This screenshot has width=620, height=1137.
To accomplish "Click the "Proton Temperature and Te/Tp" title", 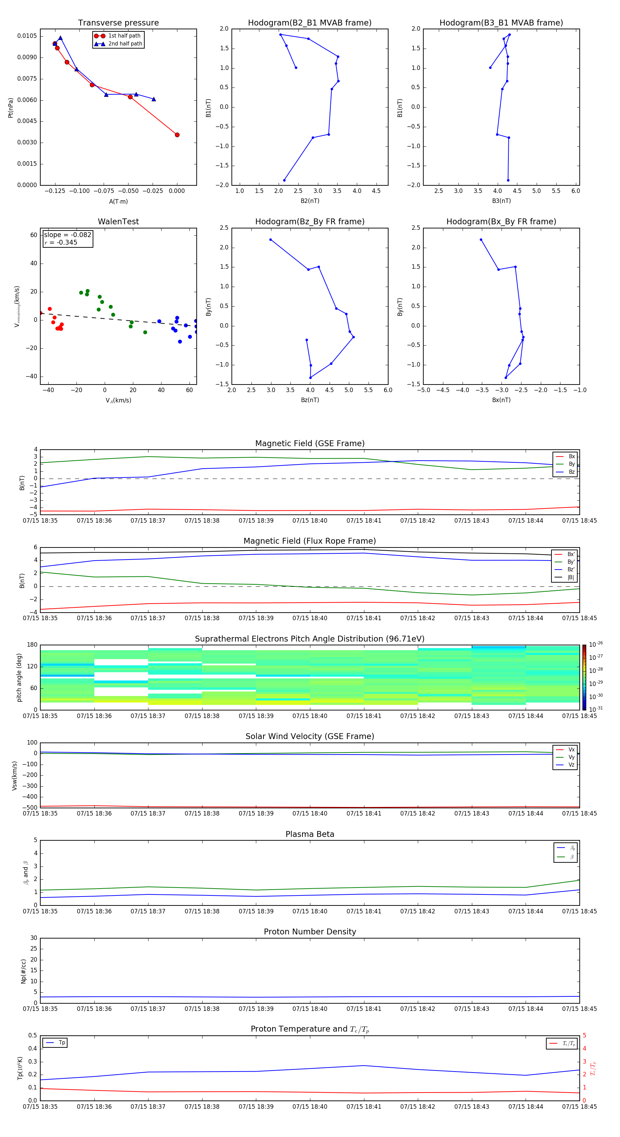I will pyautogui.click(x=310, y=1029).
